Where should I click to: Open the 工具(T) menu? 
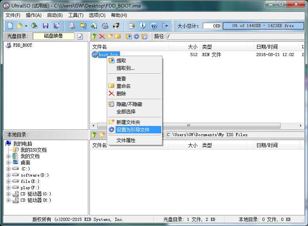(x=76, y=15)
